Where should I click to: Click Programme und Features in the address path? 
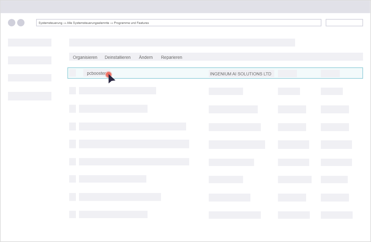[131, 23]
